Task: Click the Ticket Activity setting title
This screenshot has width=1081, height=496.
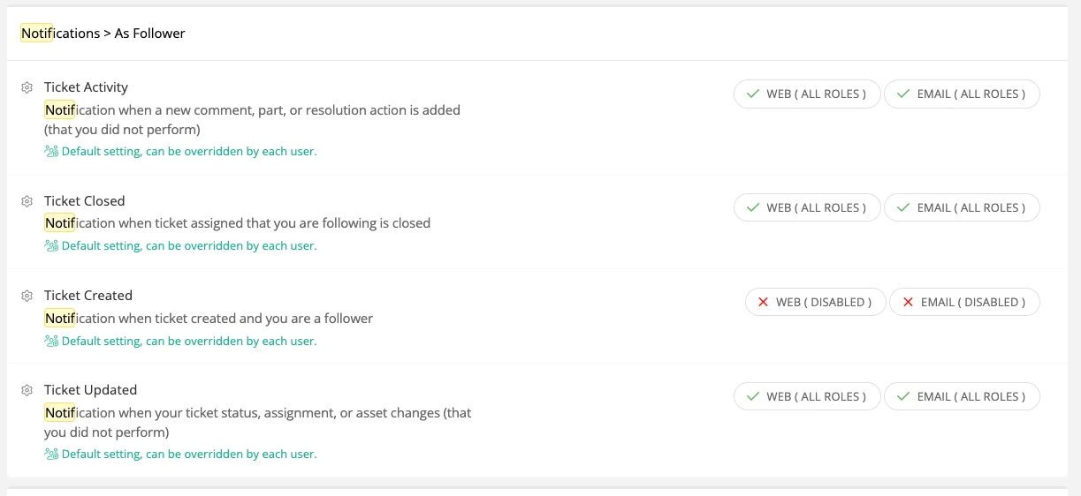Action: coord(86,87)
